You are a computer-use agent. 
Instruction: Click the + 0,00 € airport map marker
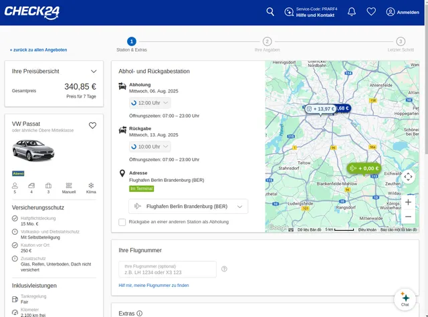point(364,169)
